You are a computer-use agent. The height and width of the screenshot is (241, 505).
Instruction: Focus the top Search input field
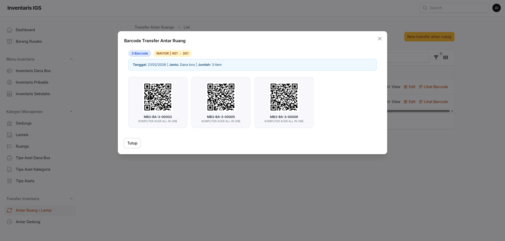tap(453, 8)
